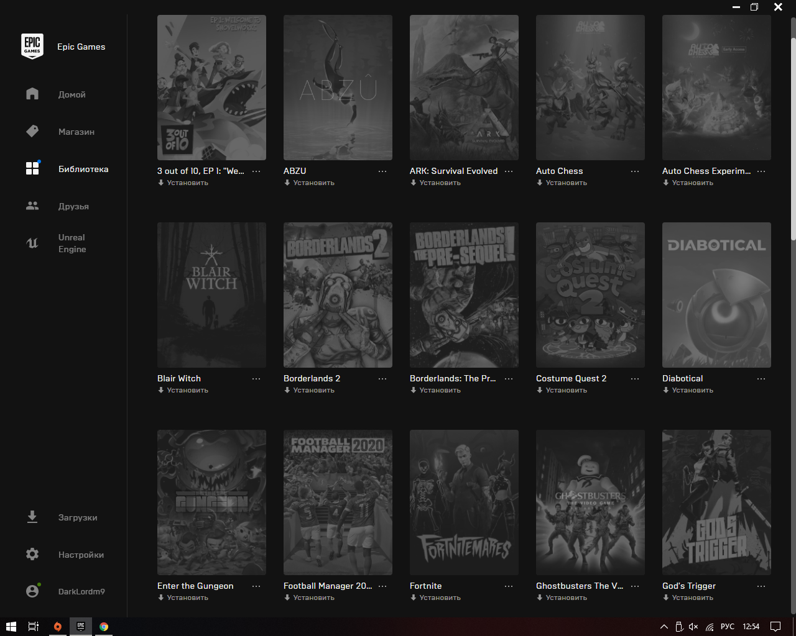The height and width of the screenshot is (636, 796).
Task: Click the Epic Games taskbar icon
Action: (81, 627)
